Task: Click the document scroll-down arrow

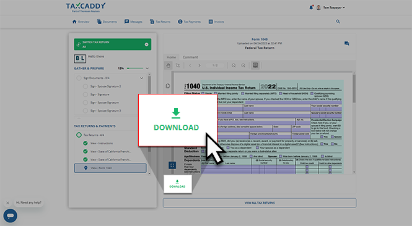Action: (354, 172)
